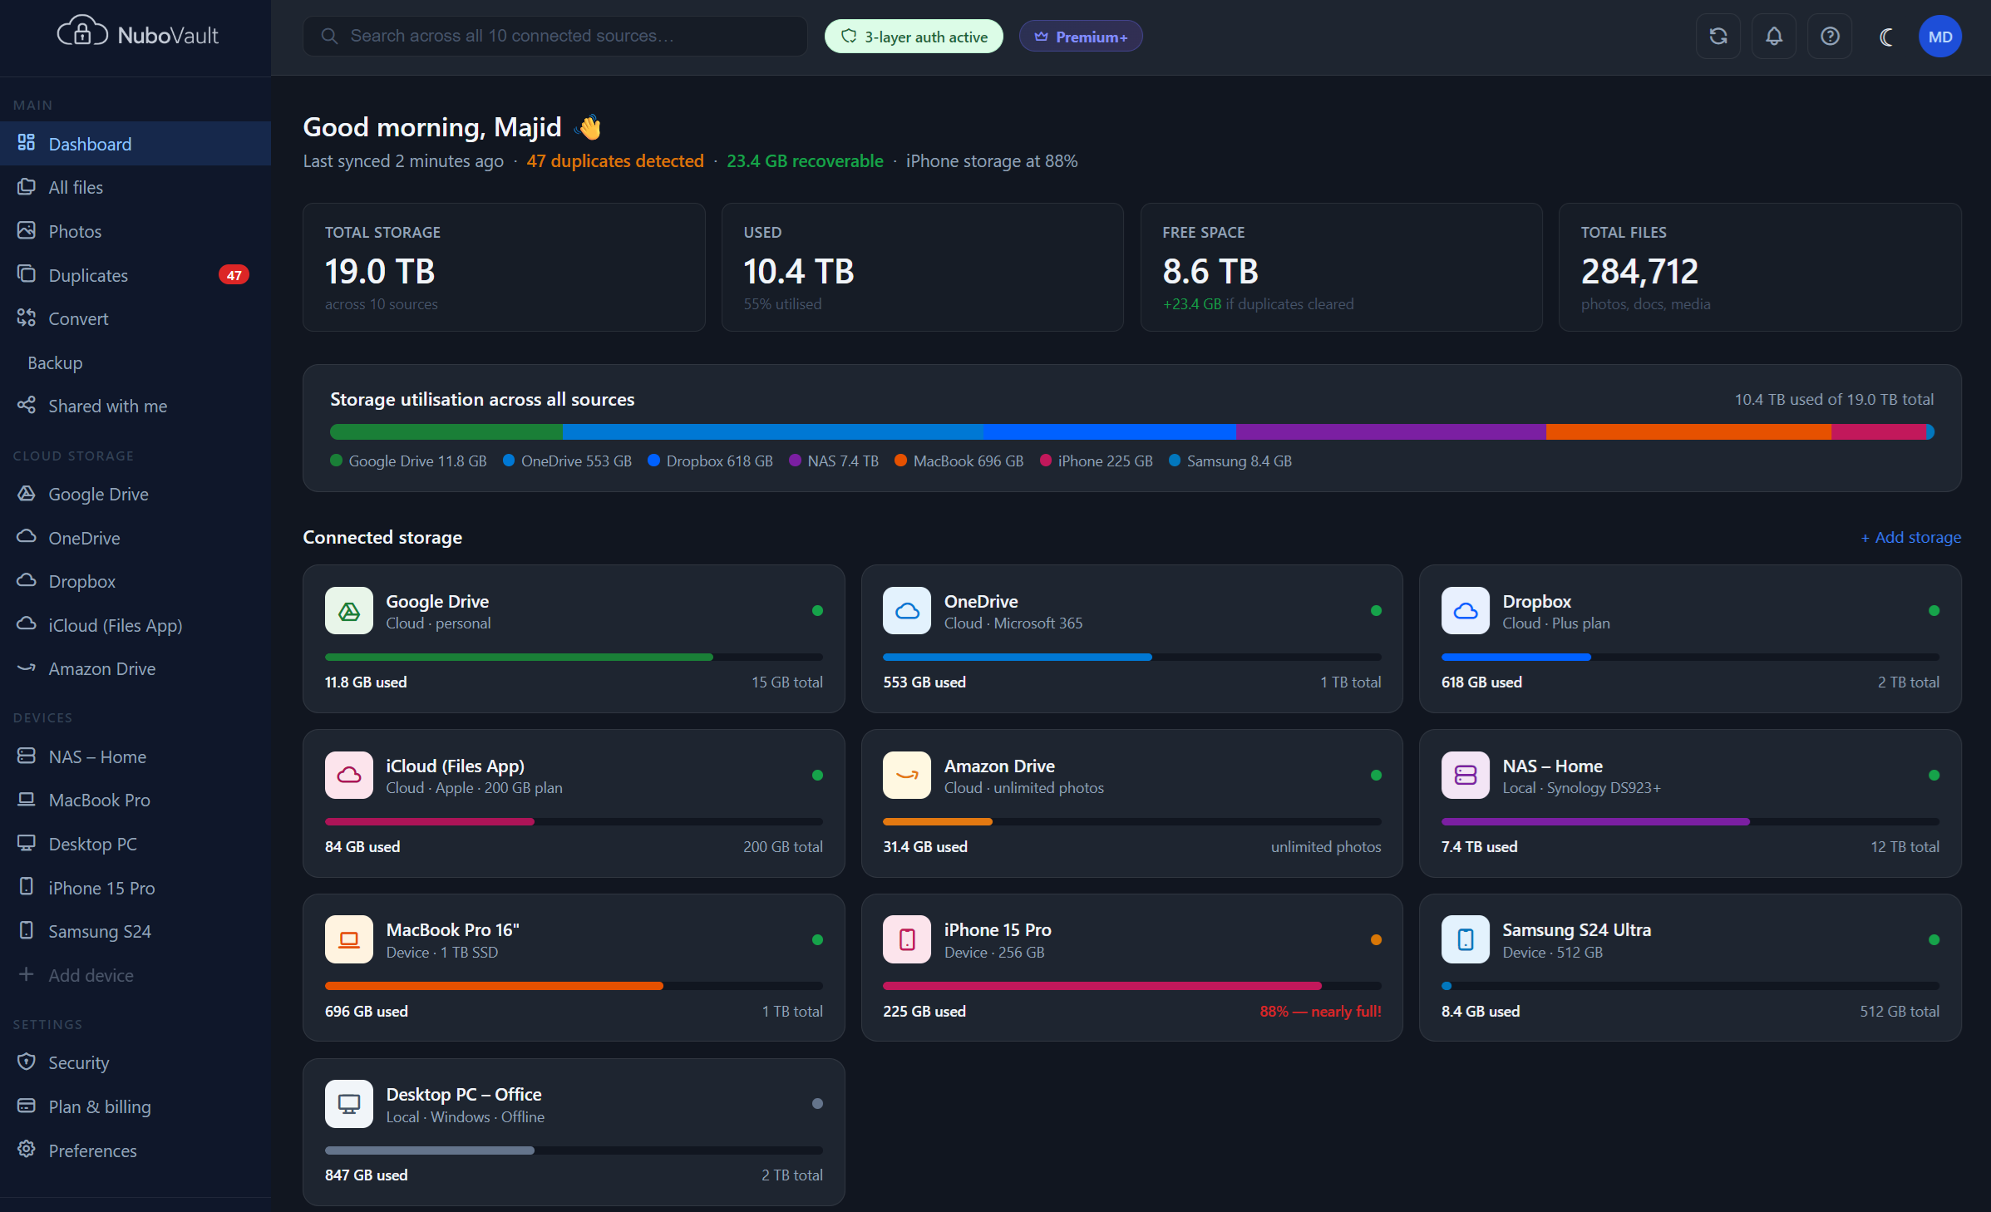Click OneDrive card cloud icon
This screenshot has height=1212, width=1991.
(907, 611)
